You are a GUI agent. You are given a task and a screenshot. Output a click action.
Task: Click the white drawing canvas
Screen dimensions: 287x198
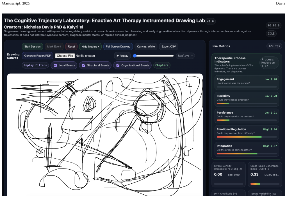point(105,135)
